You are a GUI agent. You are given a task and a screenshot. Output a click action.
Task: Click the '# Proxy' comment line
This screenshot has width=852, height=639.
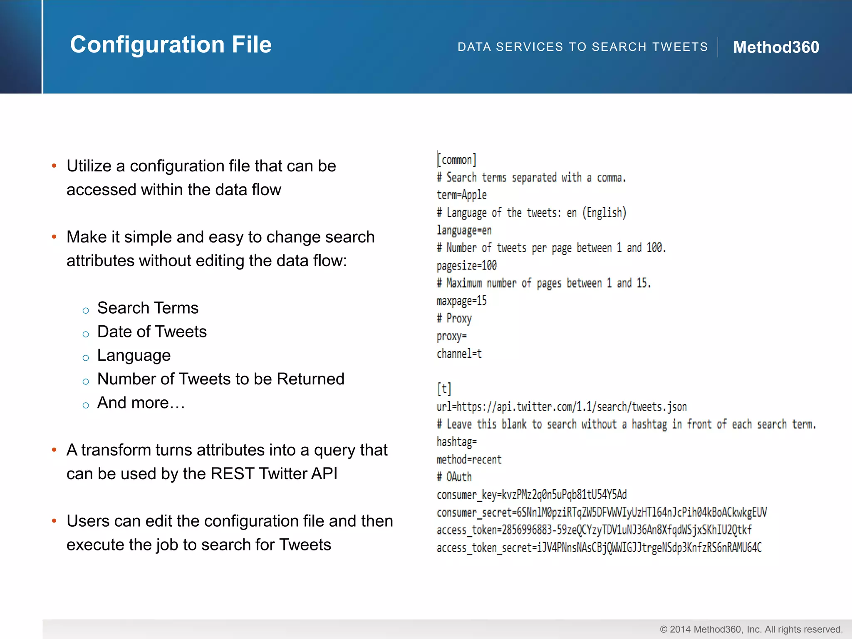point(454,319)
